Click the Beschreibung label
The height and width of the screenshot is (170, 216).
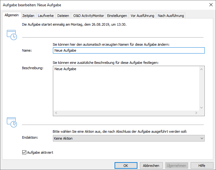pyautogui.click(x=33, y=68)
